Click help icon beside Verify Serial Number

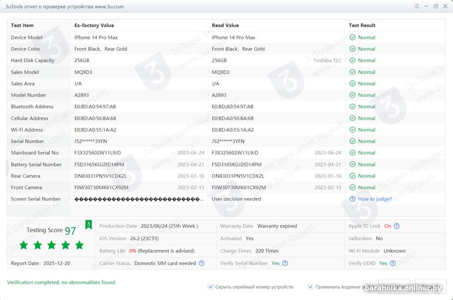pyautogui.click(x=285, y=263)
